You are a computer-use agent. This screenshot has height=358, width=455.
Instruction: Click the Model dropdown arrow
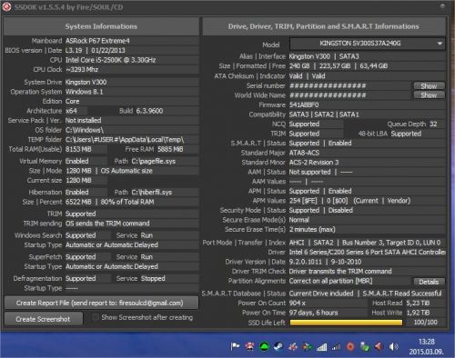point(440,44)
